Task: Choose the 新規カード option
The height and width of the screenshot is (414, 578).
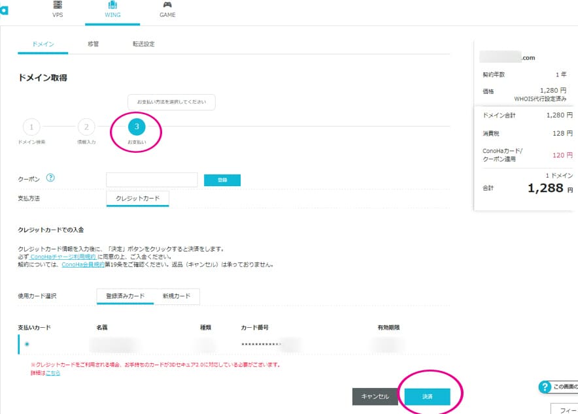Action: pos(177,296)
